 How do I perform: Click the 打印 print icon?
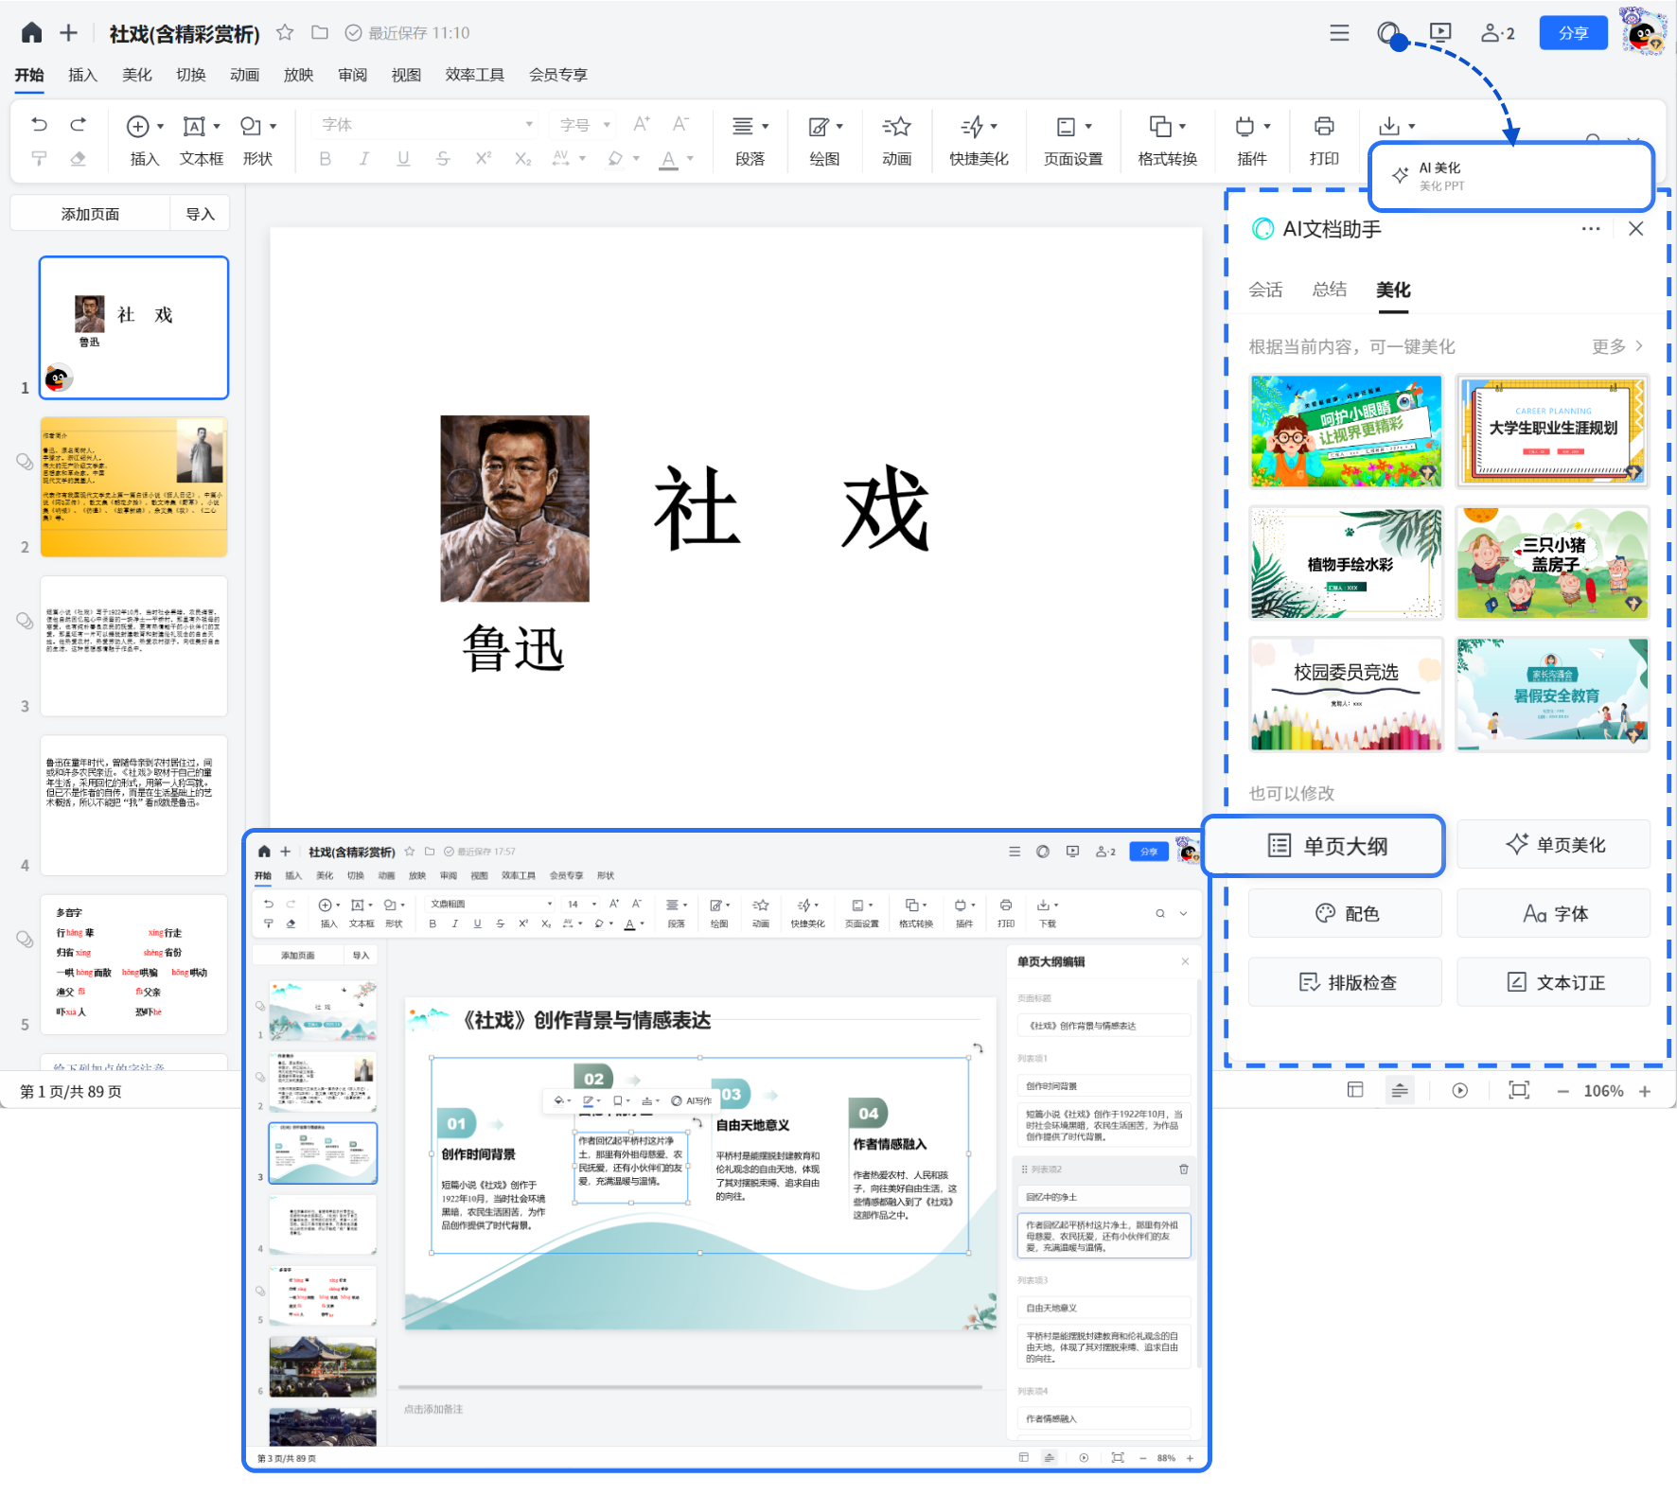(x=1324, y=140)
